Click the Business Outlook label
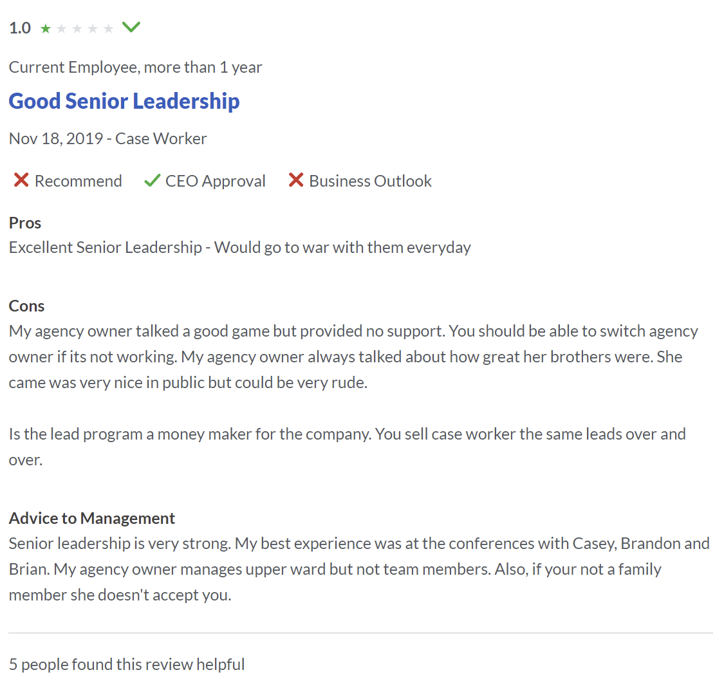Viewport: 724px width, 688px height. tap(370, 181)
